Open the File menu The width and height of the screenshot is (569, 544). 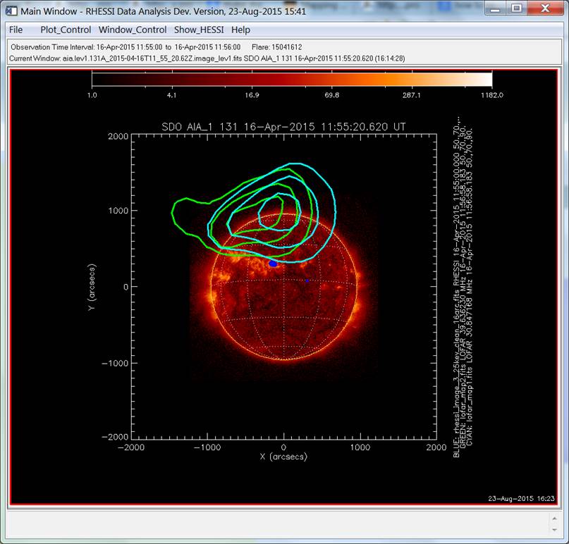[x=16, y=30]
